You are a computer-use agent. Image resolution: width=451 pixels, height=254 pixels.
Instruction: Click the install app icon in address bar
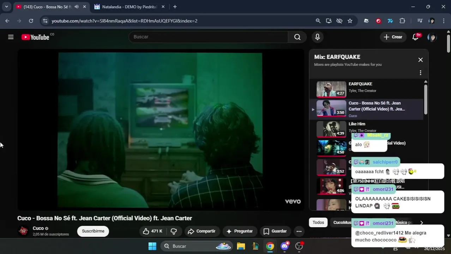329,21
